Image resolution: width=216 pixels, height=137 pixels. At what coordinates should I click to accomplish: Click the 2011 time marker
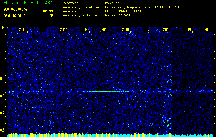pyautogui.click(x=23, y=30)
